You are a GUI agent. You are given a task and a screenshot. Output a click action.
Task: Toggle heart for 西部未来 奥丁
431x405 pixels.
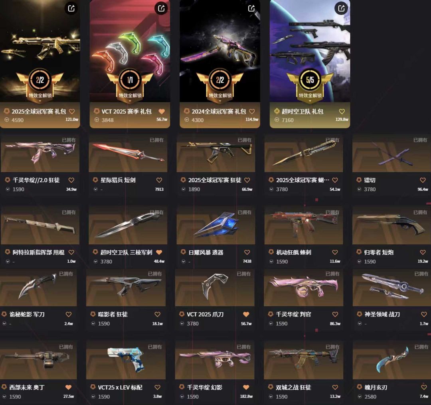(69, 387)
